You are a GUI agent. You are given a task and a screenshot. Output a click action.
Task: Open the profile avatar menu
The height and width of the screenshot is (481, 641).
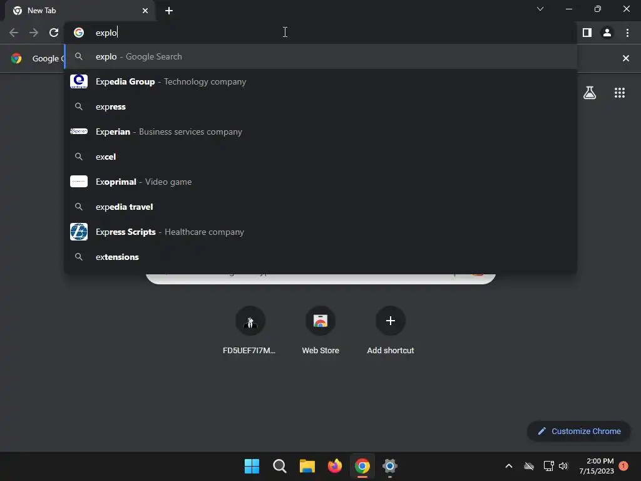point(607,33)
